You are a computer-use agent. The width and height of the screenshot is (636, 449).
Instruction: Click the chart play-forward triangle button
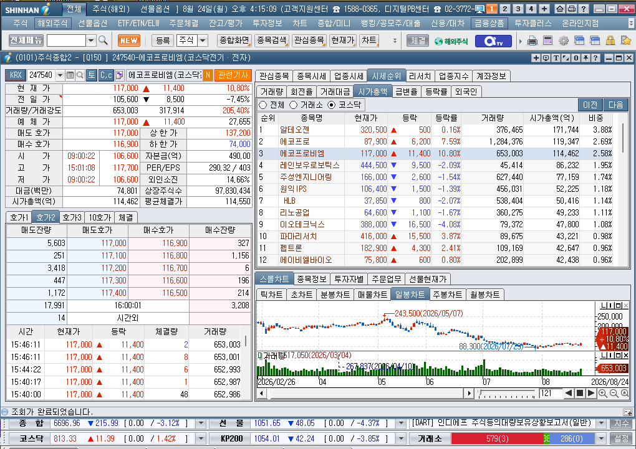[x=591, y=393]
